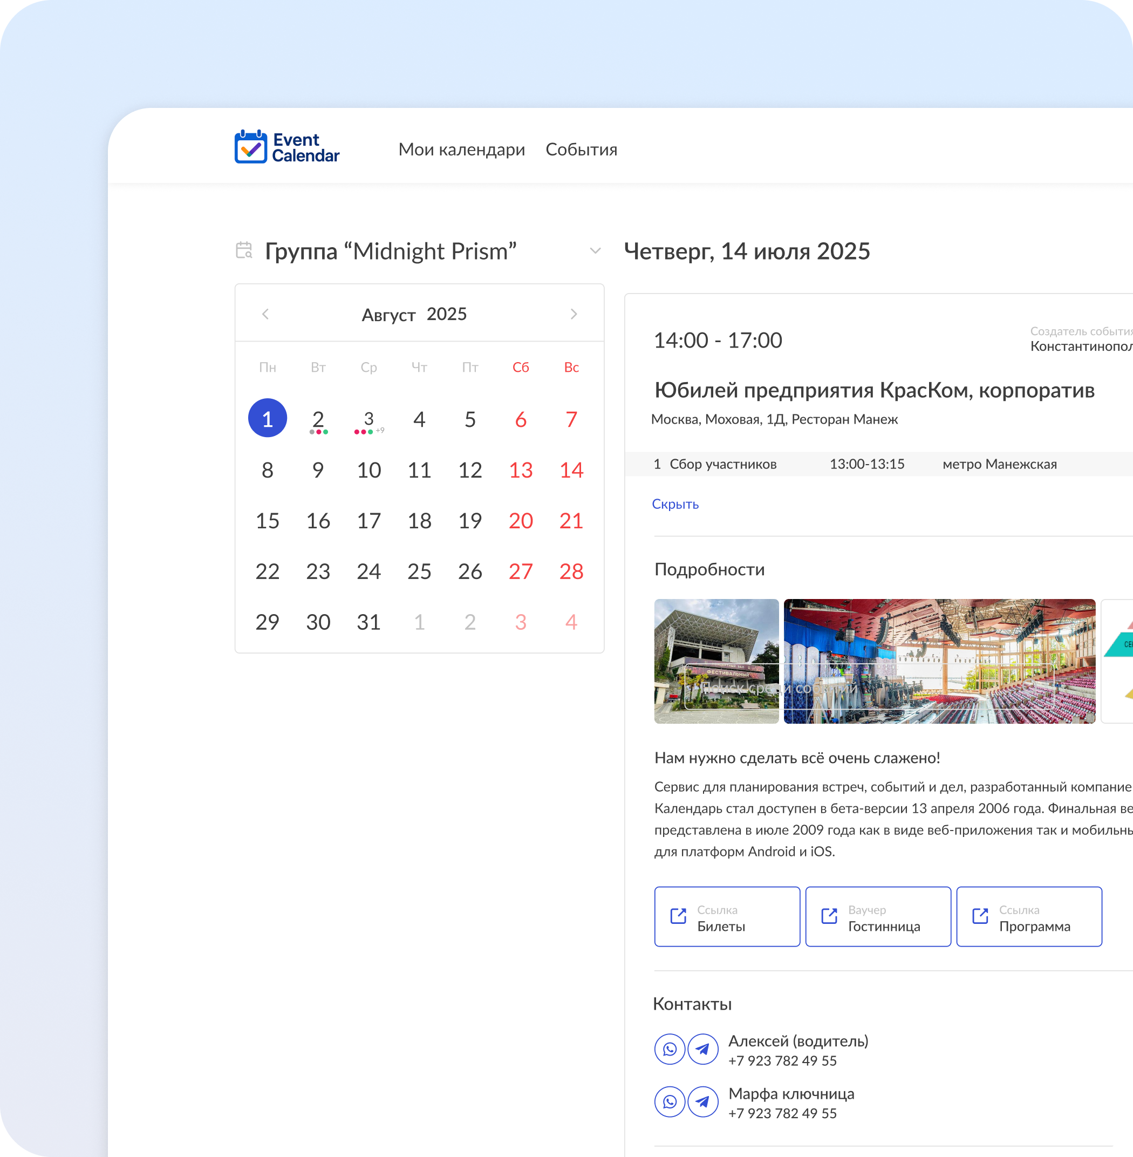The height and width of the screenshot is (1157, 1133).
Task: Open WhatsApp chat with Марфа ключница
Action: pos(670,1101)
